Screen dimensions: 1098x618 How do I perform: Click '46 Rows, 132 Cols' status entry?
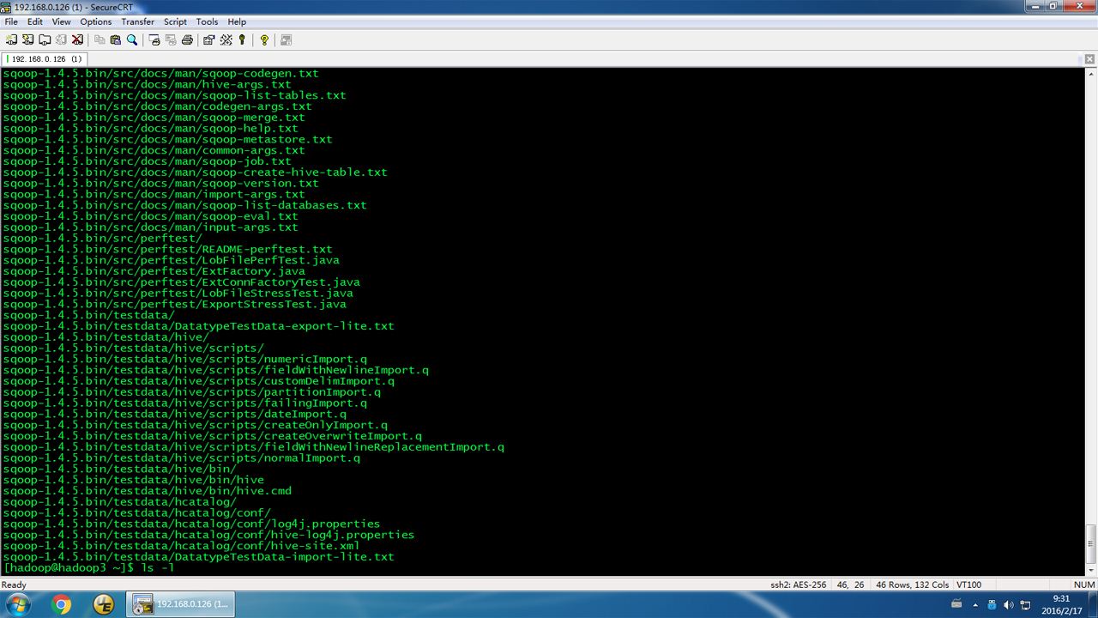[x=912, y=585]
